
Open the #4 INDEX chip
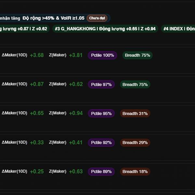(178, 29)
